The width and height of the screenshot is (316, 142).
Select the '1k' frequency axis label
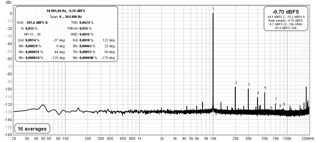click(139, 139)
